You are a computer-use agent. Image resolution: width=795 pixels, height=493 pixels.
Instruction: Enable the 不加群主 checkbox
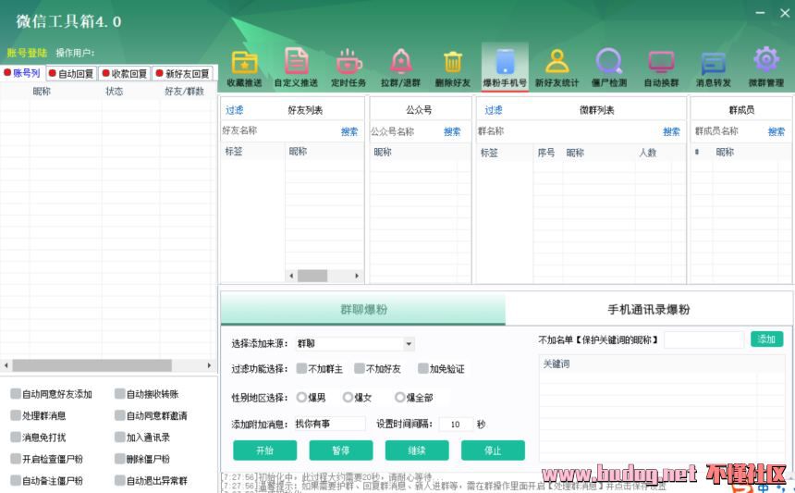[301, 368]
